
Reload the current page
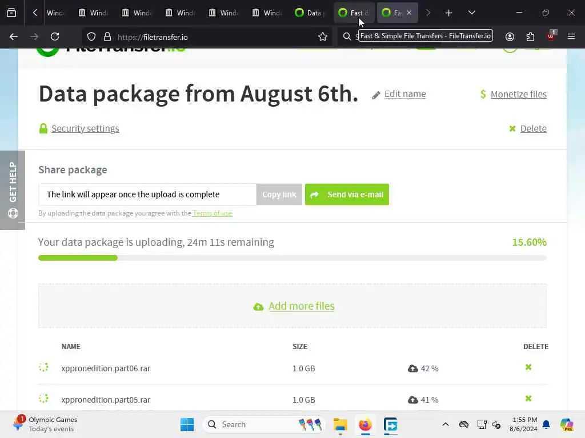(x=55, y=36)
